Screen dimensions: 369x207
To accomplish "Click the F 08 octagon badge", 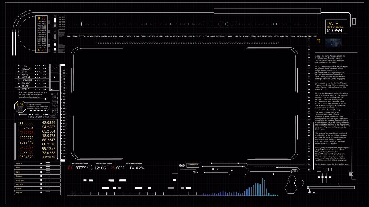I will pyautogui.click(x=20, y=107).
